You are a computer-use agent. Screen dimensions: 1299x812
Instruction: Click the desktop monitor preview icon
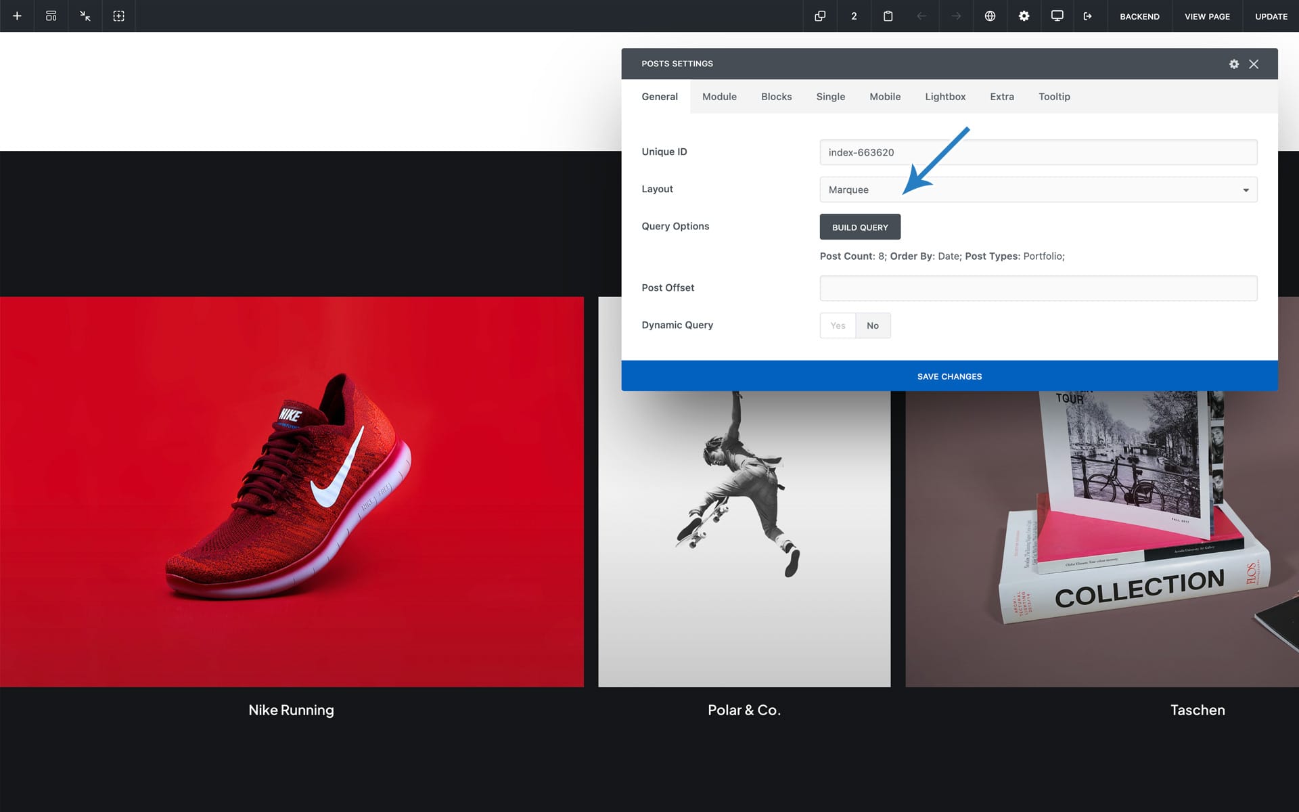coord(1057,16)
